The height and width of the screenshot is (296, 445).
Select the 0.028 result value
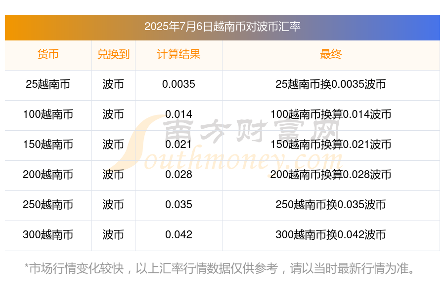[x=178, y=175]
